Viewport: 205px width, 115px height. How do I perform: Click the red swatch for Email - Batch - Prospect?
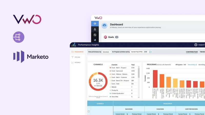tap(110, 68)
